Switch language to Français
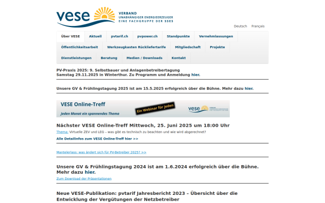 pyautogui.click(x=258, y=27)
